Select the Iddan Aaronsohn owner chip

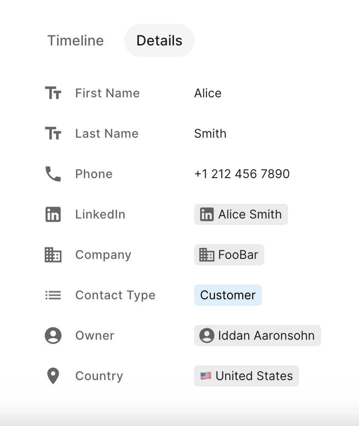tap(257, 336)
